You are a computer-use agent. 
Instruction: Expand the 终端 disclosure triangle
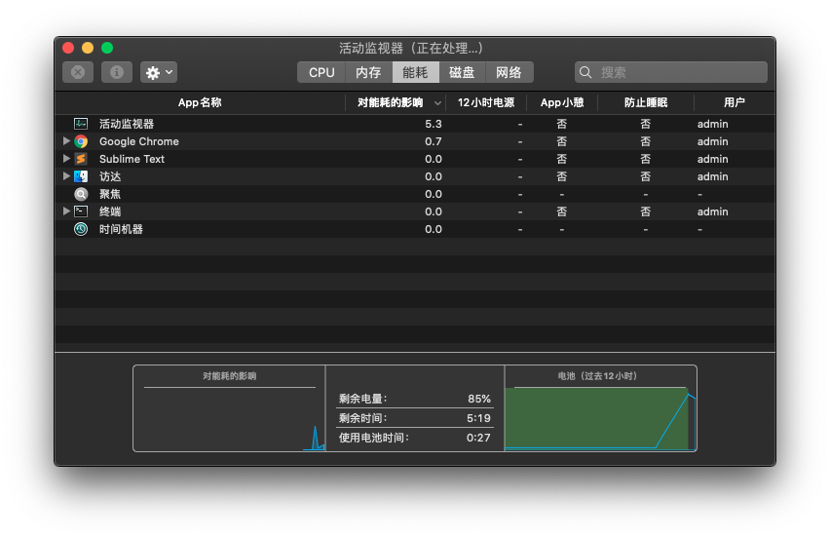point(66,211)
